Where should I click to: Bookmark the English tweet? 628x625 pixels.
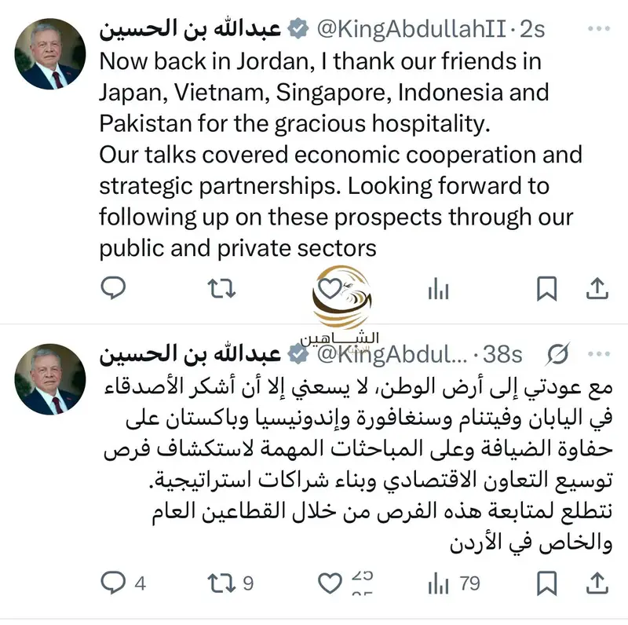(x=546, y=289)
